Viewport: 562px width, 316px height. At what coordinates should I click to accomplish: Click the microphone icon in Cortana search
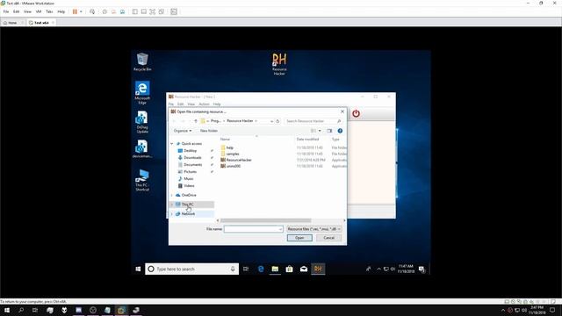click(233, 269)
